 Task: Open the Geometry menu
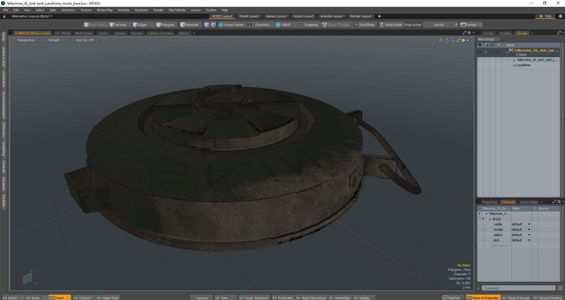click(68, 10)
